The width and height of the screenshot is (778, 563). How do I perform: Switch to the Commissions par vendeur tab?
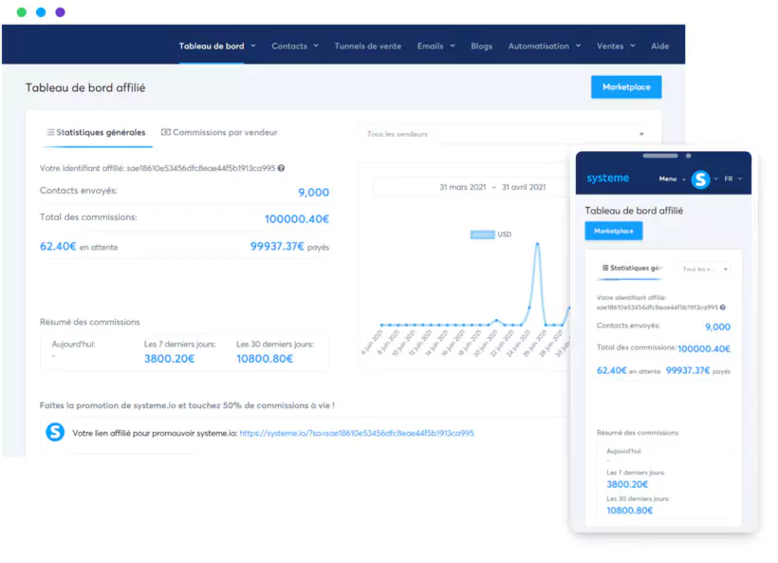(x=228, y=133)
